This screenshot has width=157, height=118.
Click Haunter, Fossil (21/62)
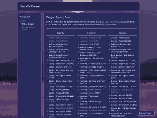pyautogui.click(x=90, y=44)
